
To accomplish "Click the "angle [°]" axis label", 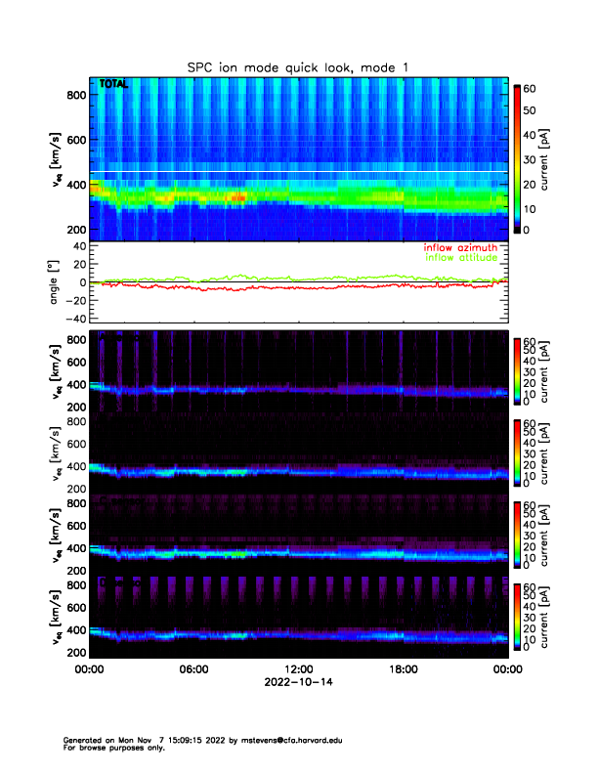I will pos(57,281).
